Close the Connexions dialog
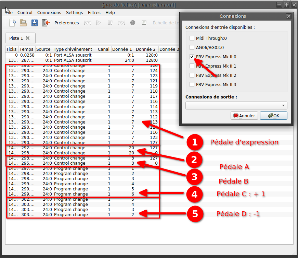298x258 pixels. pos(288,16)
